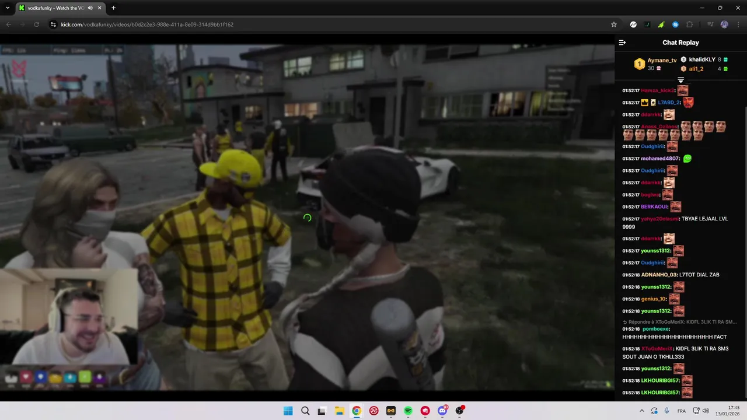
Task: Open Spotify from the taskbar
Action: pos(408,411)
